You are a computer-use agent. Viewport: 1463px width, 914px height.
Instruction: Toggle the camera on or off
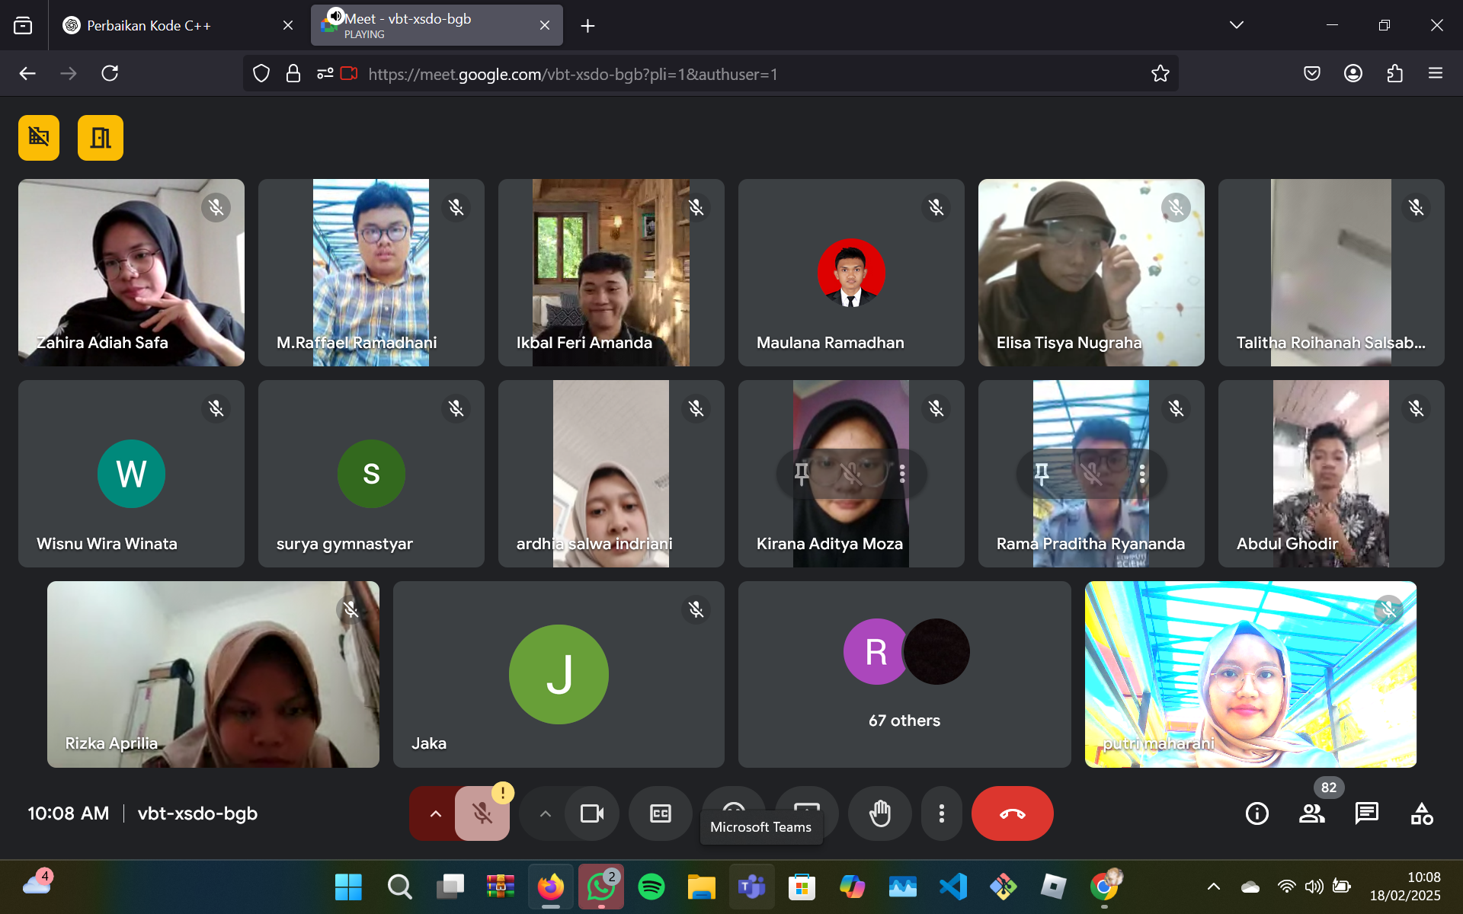[x=592, y=813]
